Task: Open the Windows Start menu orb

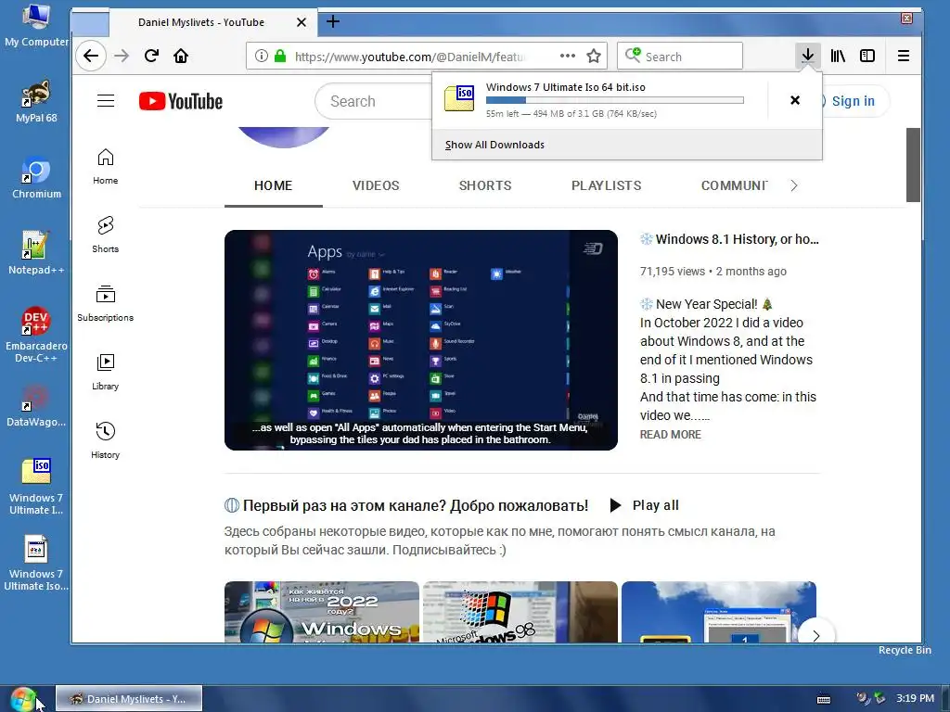Action: 23,699
